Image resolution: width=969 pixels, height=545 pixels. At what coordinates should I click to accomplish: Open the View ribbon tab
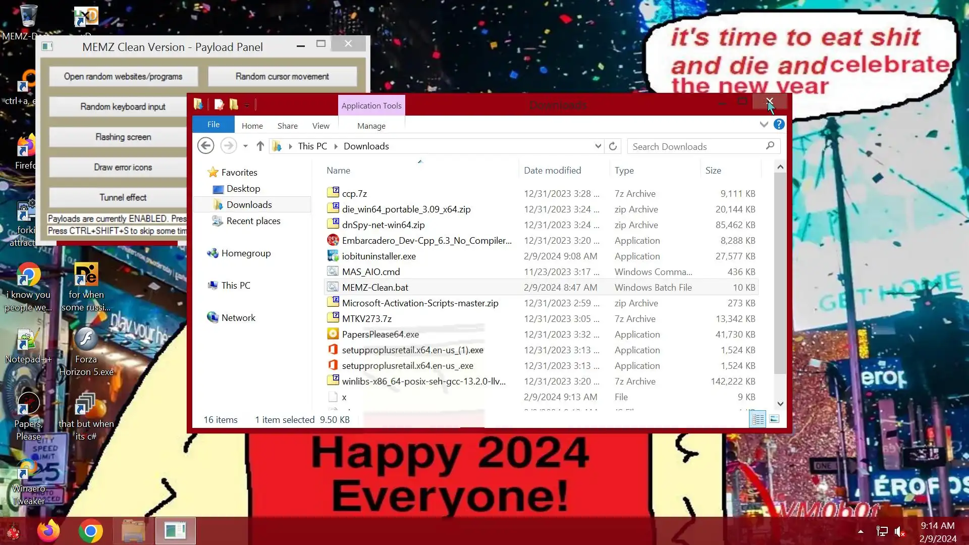320,126
